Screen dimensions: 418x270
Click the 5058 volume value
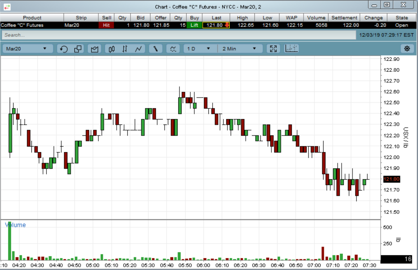321,25
